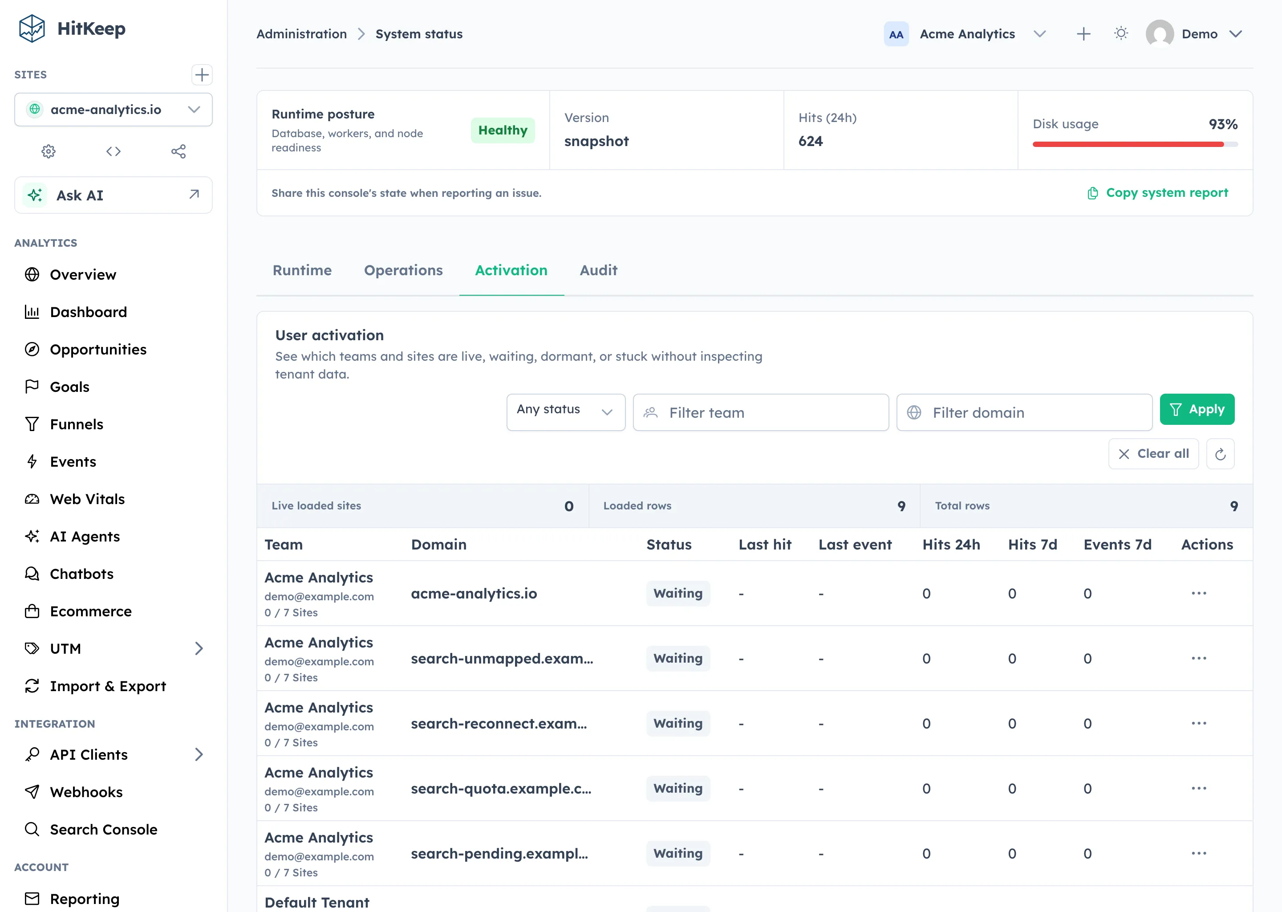
Task: Click the refresh icon next to Clear all
Action: click(1220, 454)
